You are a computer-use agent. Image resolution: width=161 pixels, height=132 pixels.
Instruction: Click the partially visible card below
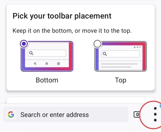coord(81,100)
